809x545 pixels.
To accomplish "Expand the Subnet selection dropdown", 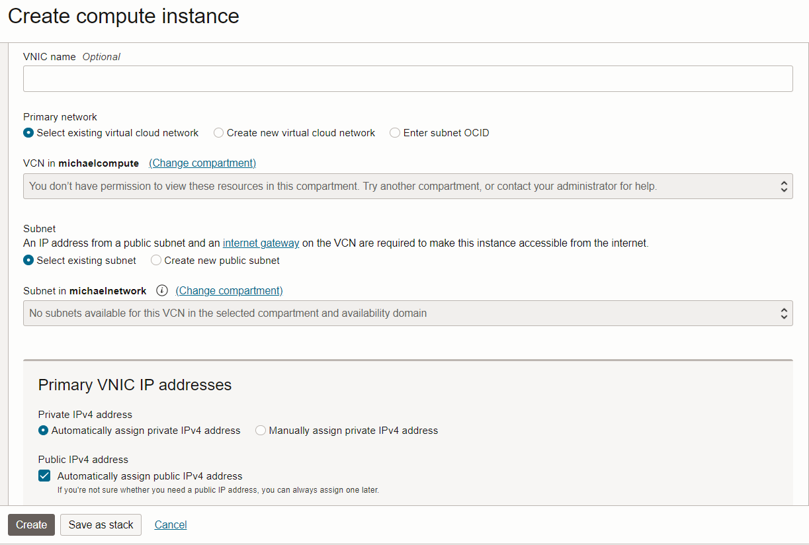I will (397, 314).
